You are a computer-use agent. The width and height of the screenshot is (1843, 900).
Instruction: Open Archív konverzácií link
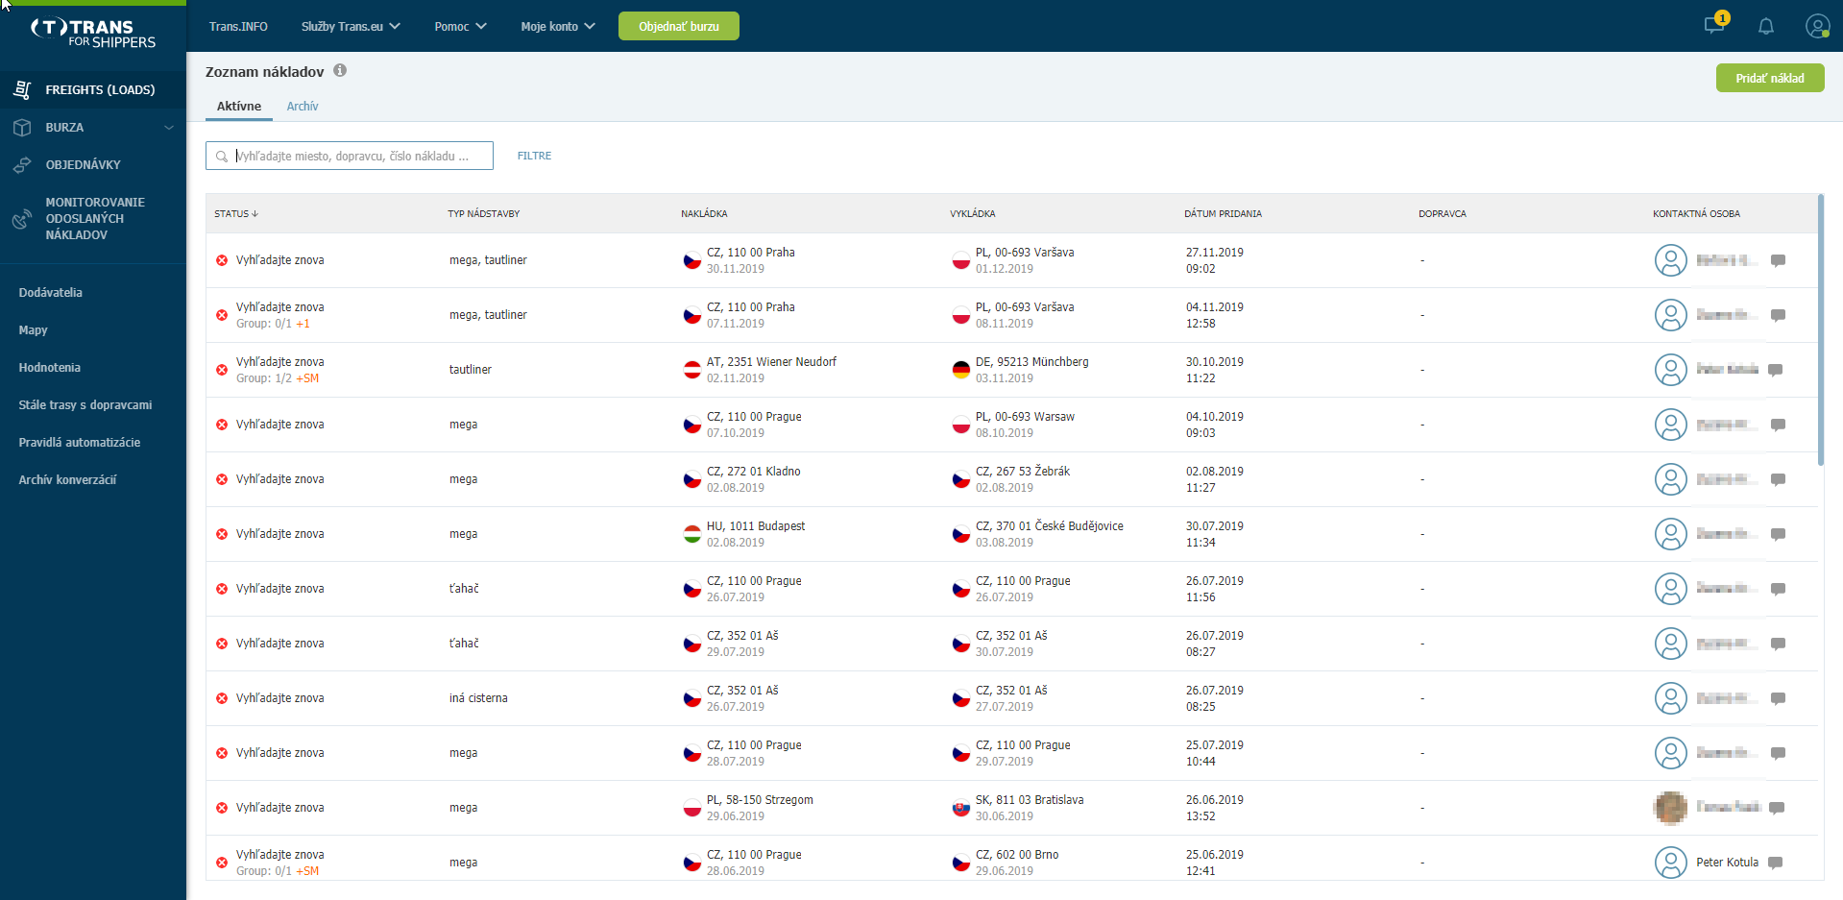[67, 480]
